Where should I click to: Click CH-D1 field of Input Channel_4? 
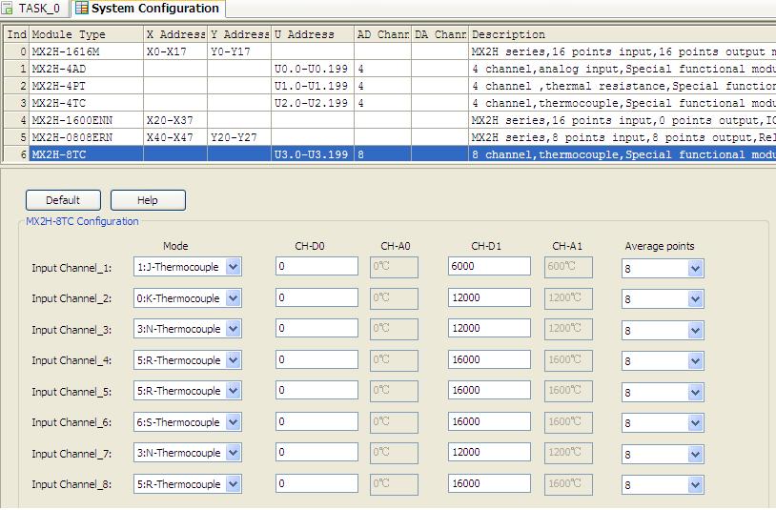click(489, 359)
